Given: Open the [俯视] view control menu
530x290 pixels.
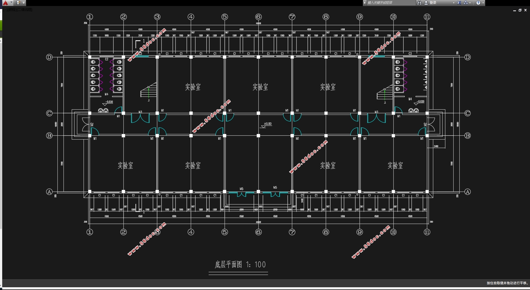Looking at the screenshot, I should click(12, 10).
